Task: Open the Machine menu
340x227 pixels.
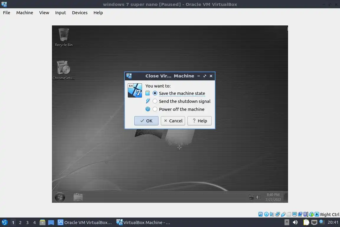Action: click(x=25, y=13)
